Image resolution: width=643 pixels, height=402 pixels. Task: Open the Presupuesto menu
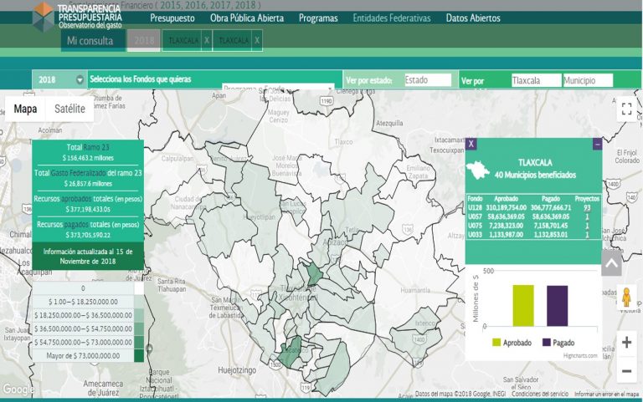coord(172,18)
